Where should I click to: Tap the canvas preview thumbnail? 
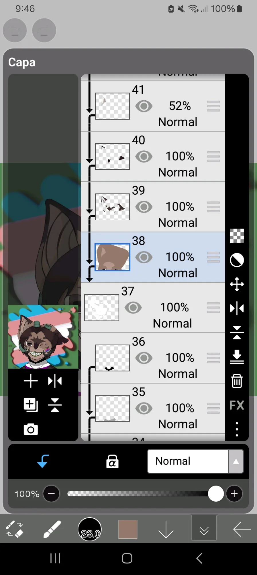[43, 337]
